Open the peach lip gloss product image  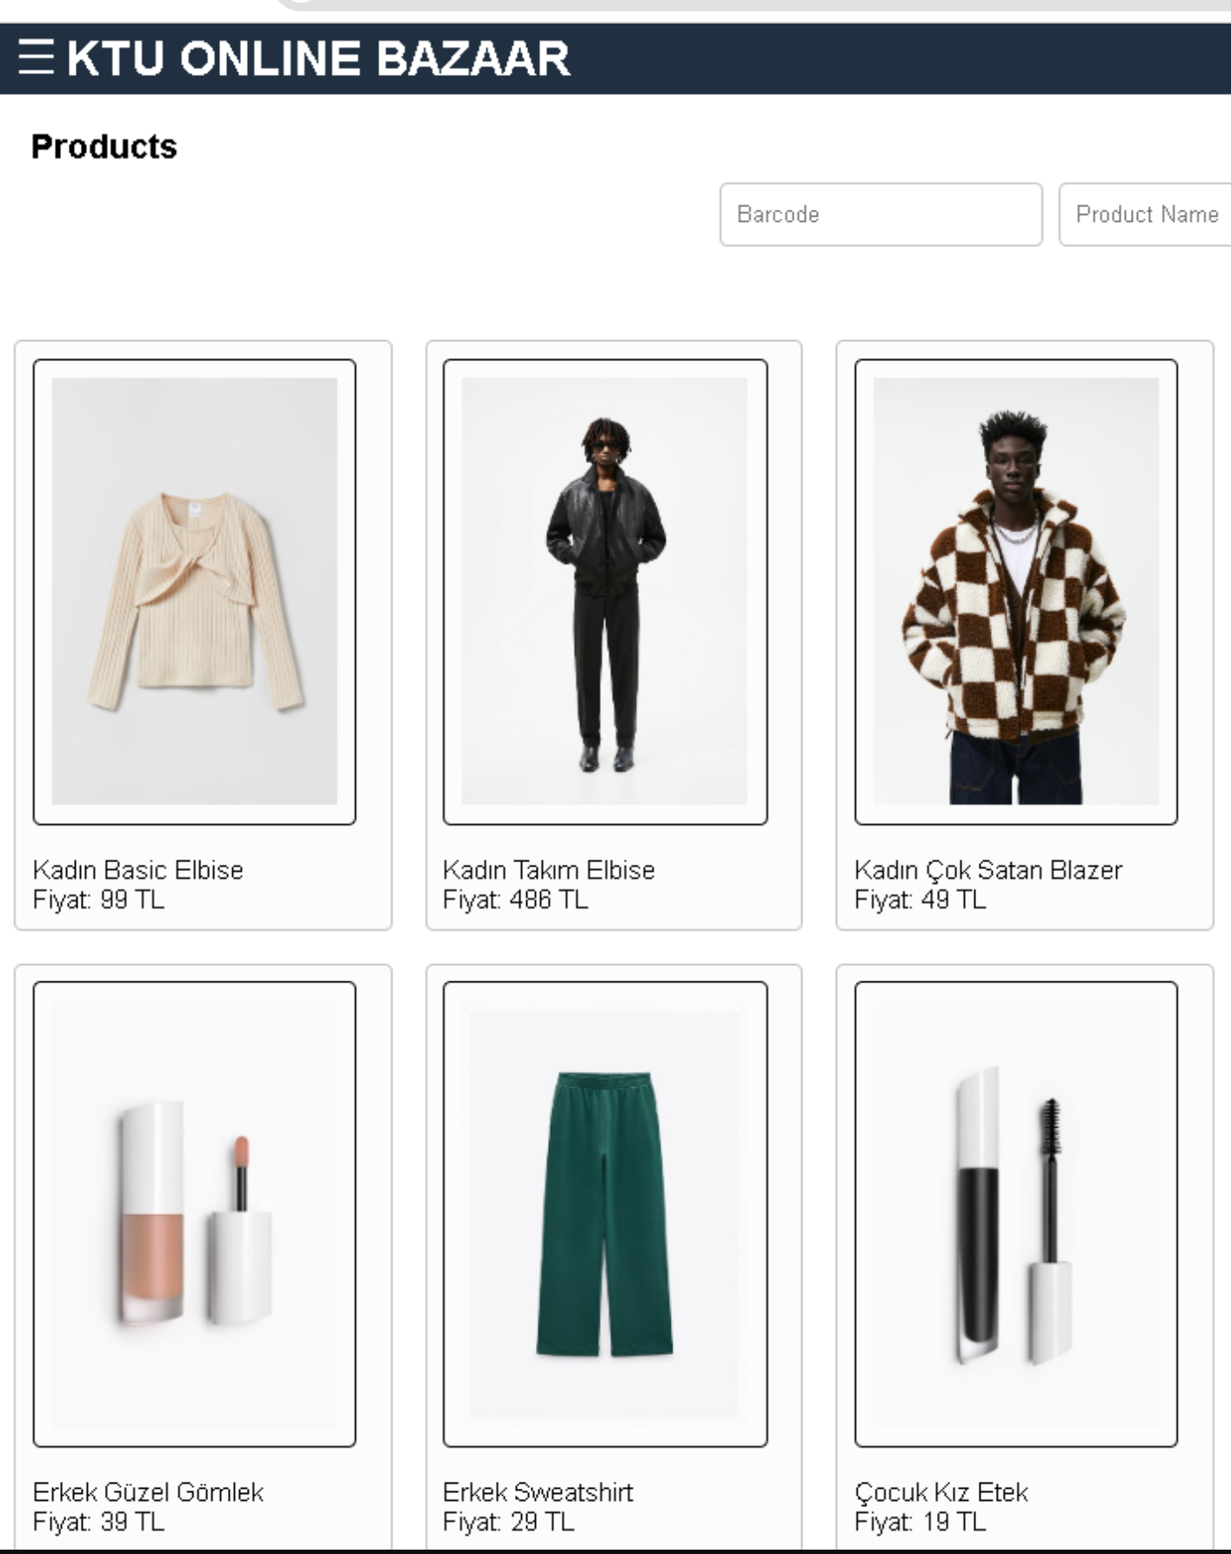[x=194, y=1214]
